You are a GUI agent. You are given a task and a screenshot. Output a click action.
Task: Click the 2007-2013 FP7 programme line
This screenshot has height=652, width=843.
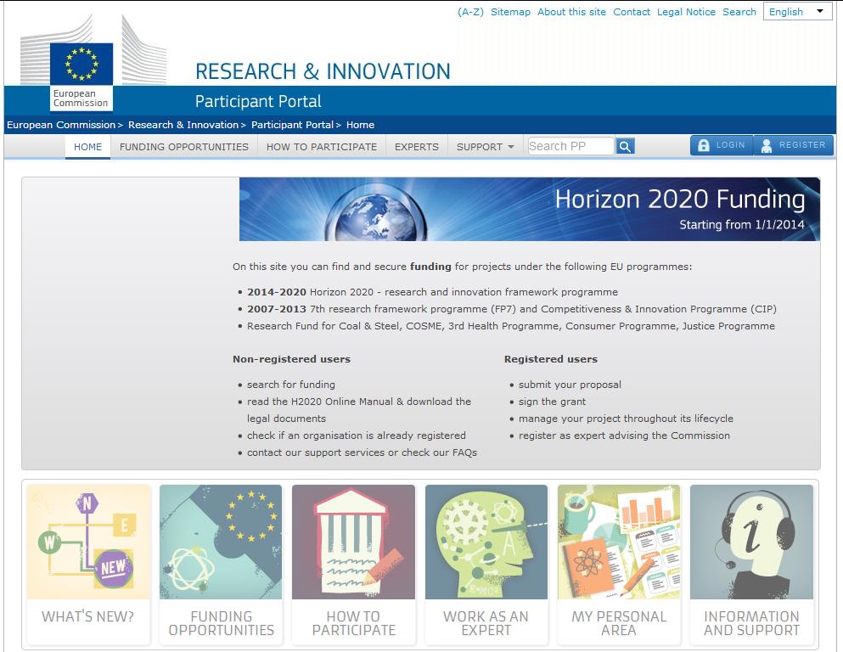[512, 309]
